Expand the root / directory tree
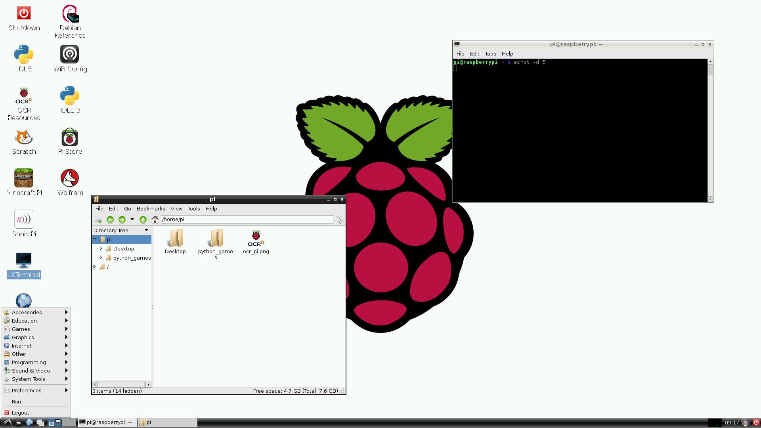The image size is (761, 428). [95, 267]
